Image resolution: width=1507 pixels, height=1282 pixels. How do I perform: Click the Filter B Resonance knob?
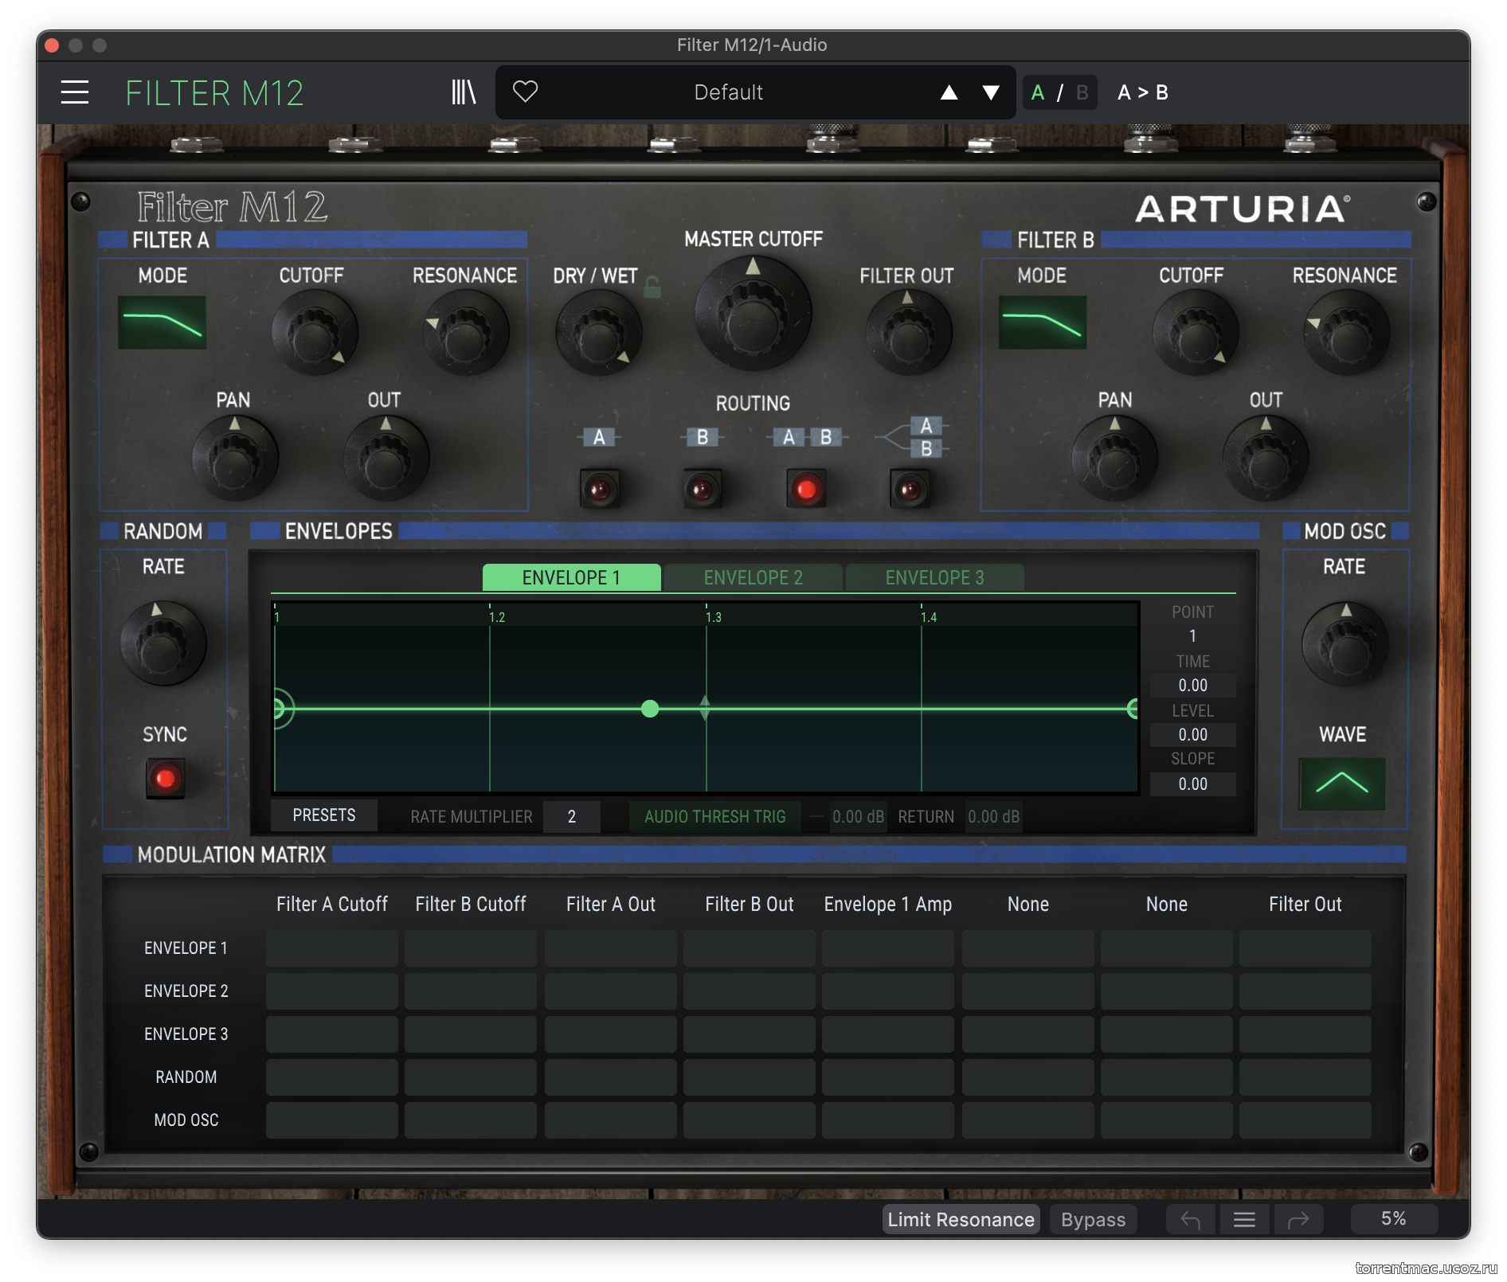click(1346, 333)
